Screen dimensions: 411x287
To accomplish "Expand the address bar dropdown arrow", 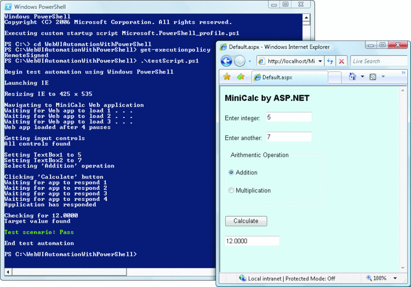I will (x=320, y=61).
